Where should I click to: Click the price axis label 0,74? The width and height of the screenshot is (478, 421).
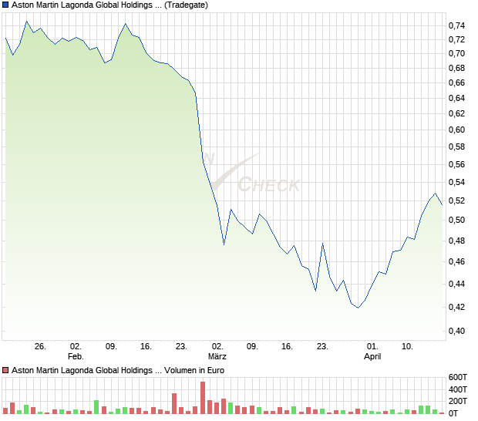pos(456,25)
